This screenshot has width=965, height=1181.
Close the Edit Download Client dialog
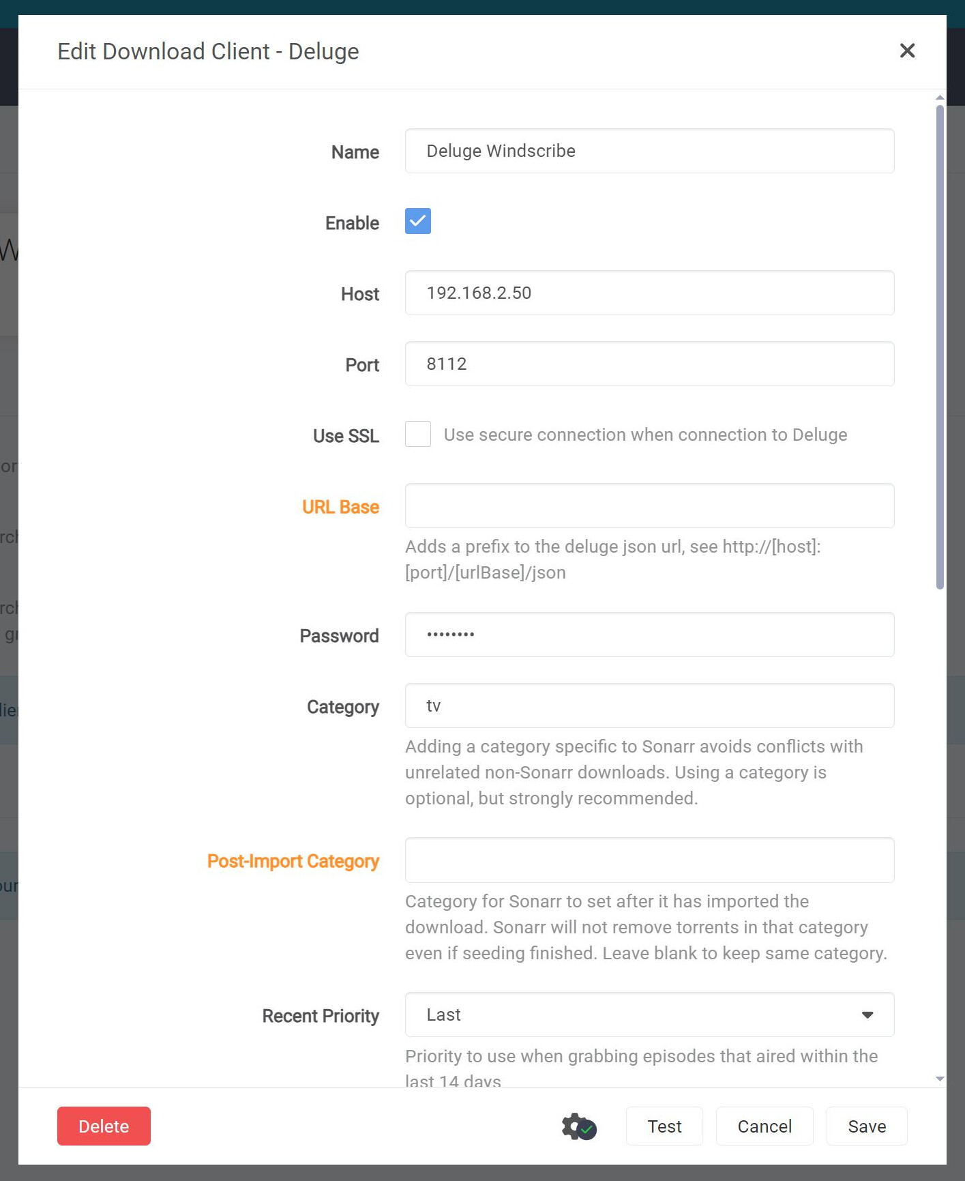coord(907,50)
